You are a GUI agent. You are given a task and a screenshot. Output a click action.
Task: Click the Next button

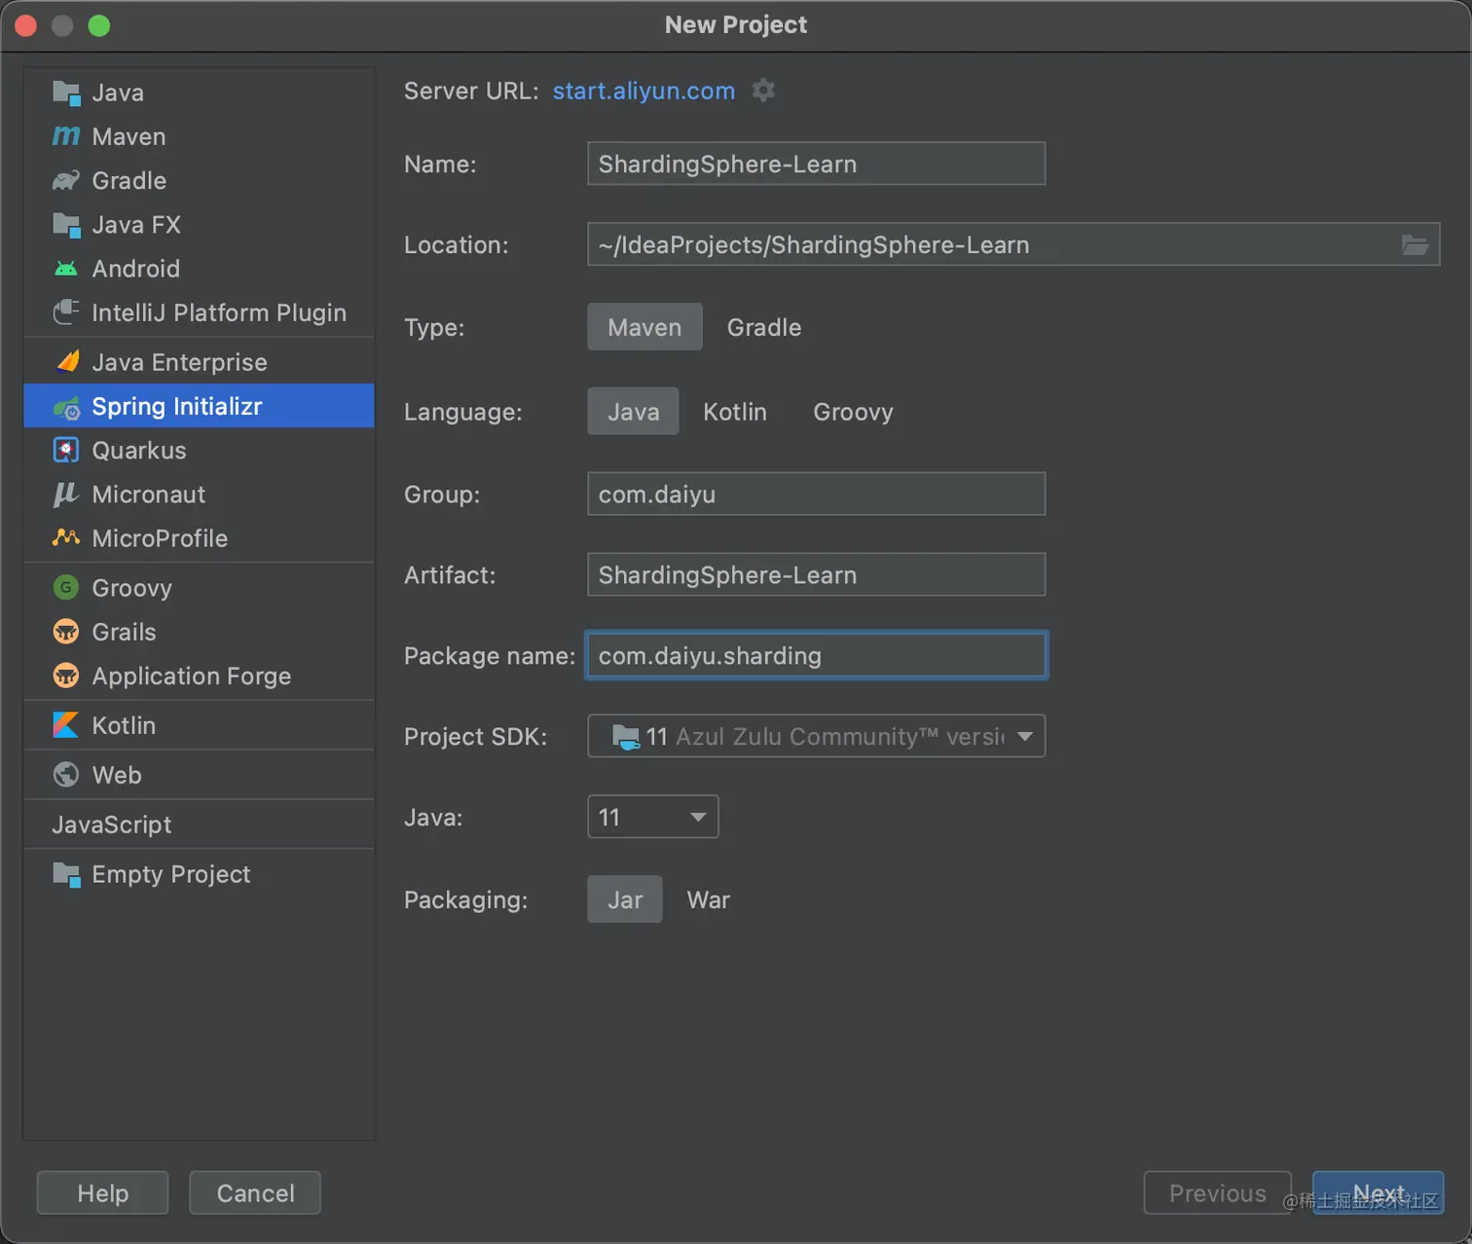[1378, 1193]
